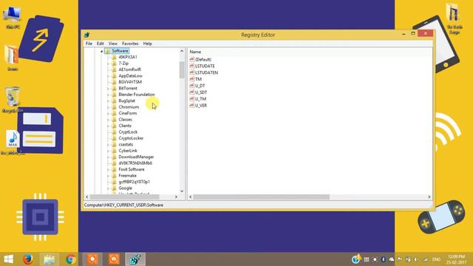Image resolution: width=473 pixels, height=266 pixels.
Task: Expand the 7-Zip key
Action: coord(108,64)
